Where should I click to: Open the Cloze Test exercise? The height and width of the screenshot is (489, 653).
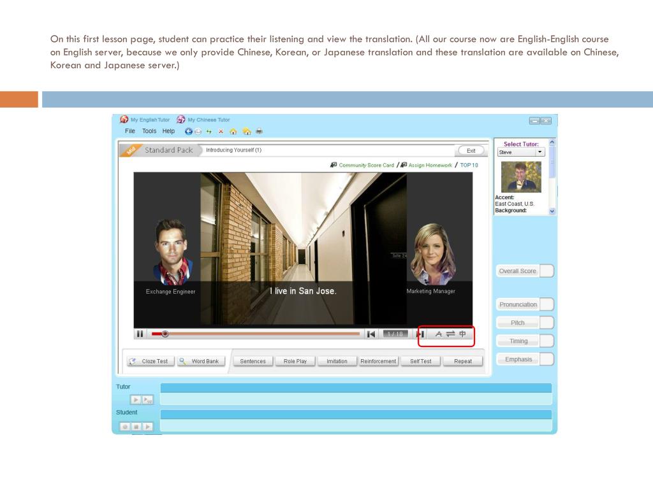pyautogui.click(x=150, y=362)
